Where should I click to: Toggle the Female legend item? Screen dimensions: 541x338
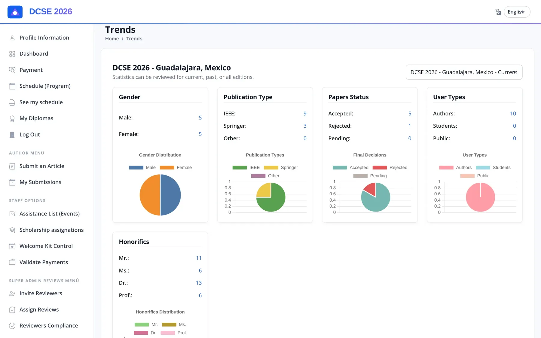[x=176, y=168]
